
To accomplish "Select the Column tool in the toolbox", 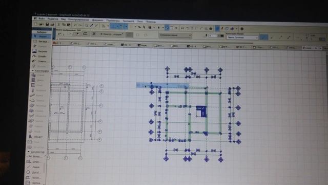I will [x=38, y=90].
